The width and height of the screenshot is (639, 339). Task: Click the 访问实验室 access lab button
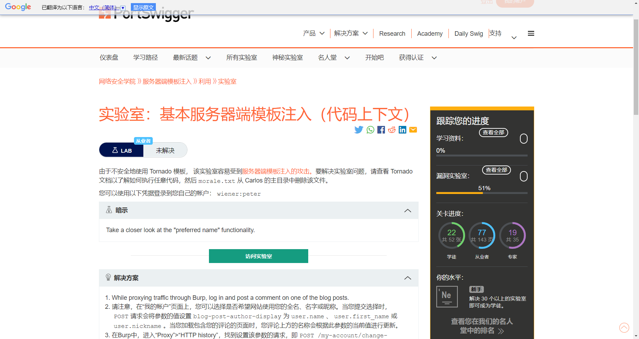pyautogui.click(x=258, y=256)
